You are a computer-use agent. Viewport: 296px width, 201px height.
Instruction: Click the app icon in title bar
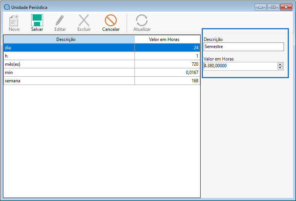[6, 7]
